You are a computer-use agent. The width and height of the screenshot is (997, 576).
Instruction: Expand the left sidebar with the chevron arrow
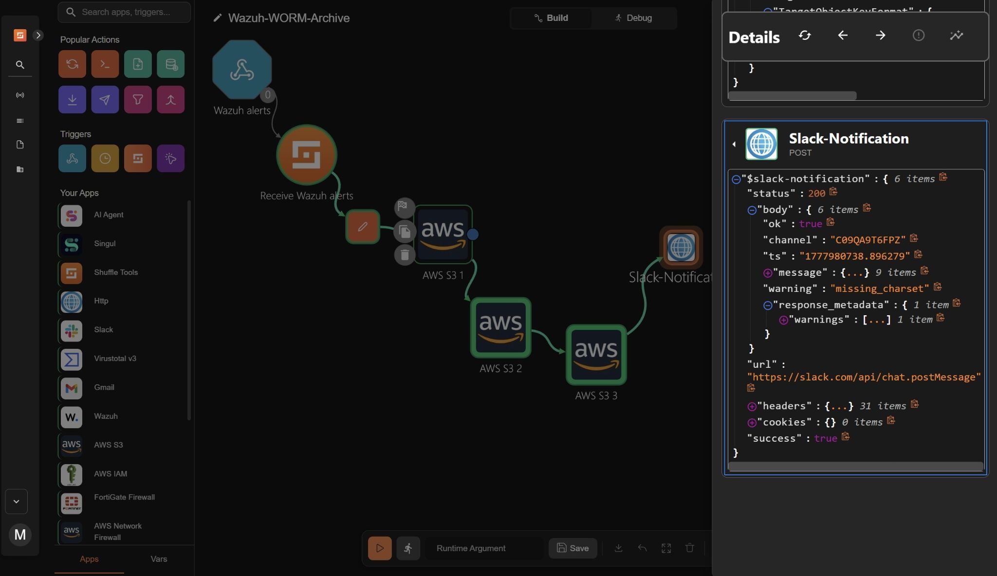38,35
